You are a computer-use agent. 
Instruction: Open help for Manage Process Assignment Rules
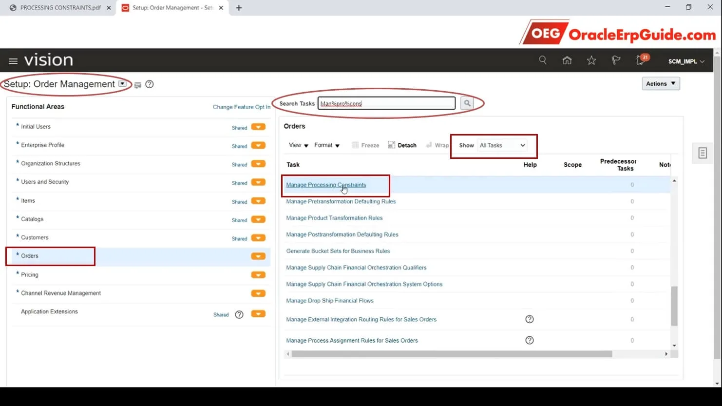pos(530,340)
